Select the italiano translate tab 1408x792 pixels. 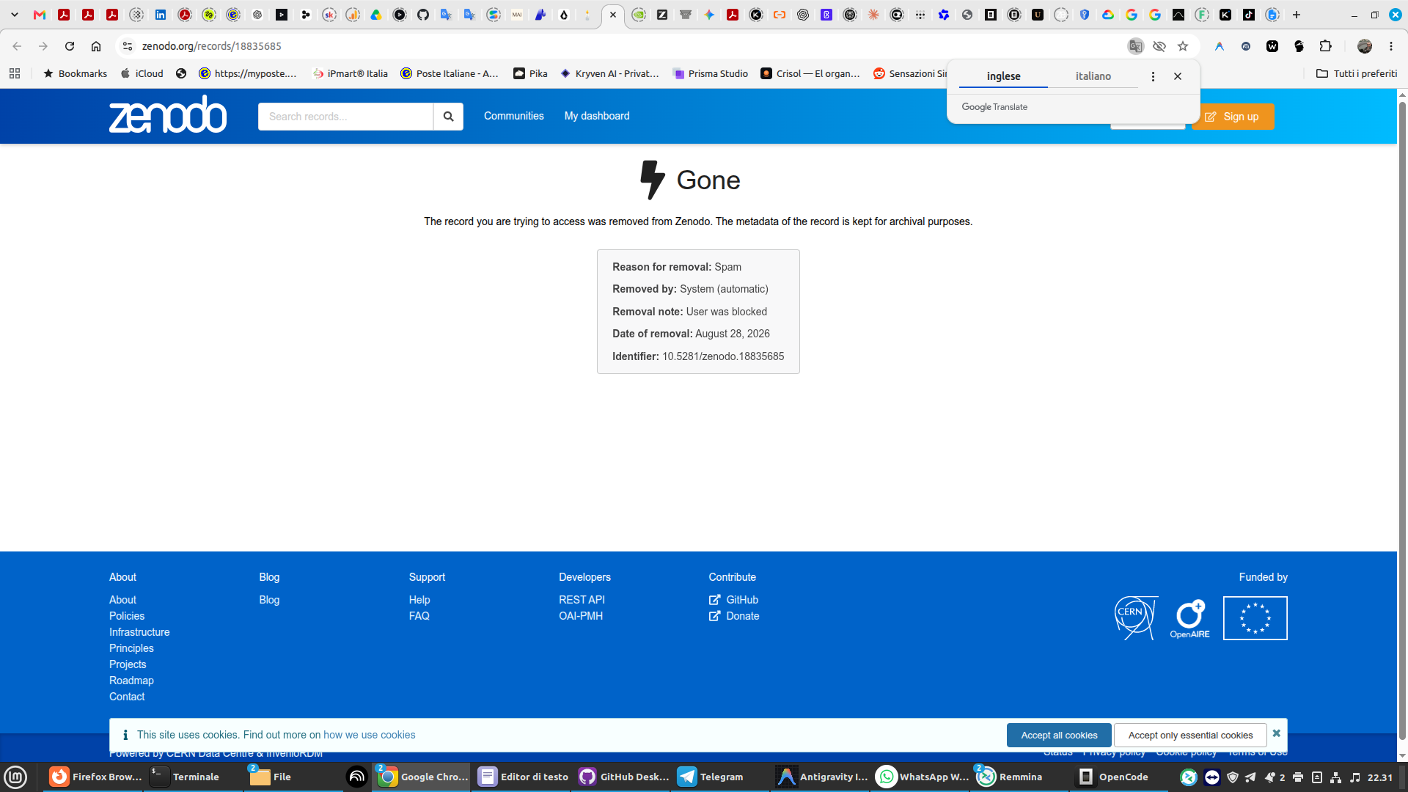[x=1093, y=76]
